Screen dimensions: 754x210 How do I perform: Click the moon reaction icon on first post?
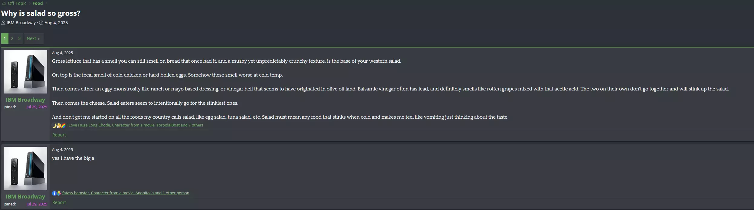[x=54, y=126]
